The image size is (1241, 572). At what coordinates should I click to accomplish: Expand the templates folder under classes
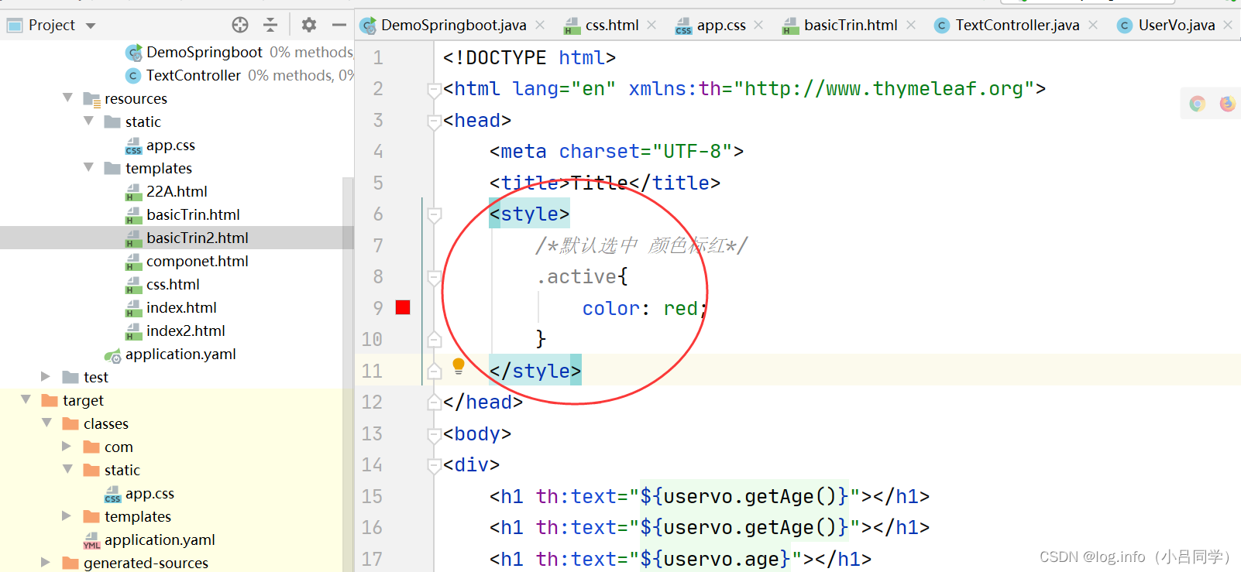pyautogui.click(x=67, y=515)
